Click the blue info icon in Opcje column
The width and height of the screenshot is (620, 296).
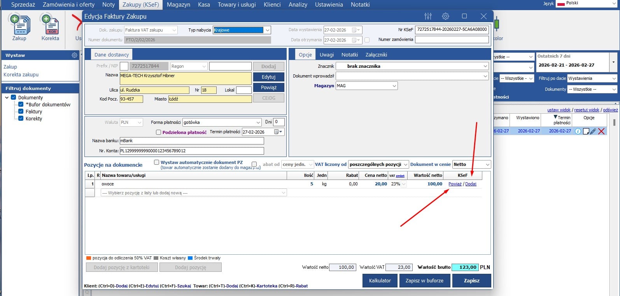578,131
